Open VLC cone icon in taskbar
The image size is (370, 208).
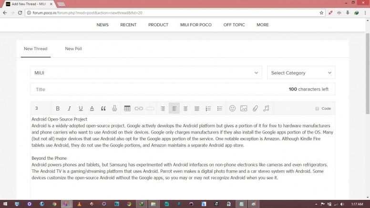(x=79, y=204)
